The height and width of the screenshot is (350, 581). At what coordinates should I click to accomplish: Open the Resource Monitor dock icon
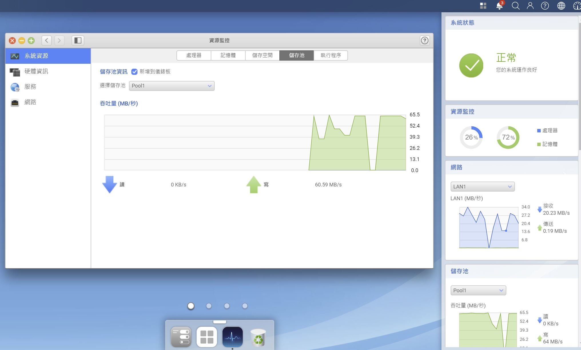[232, 337]
